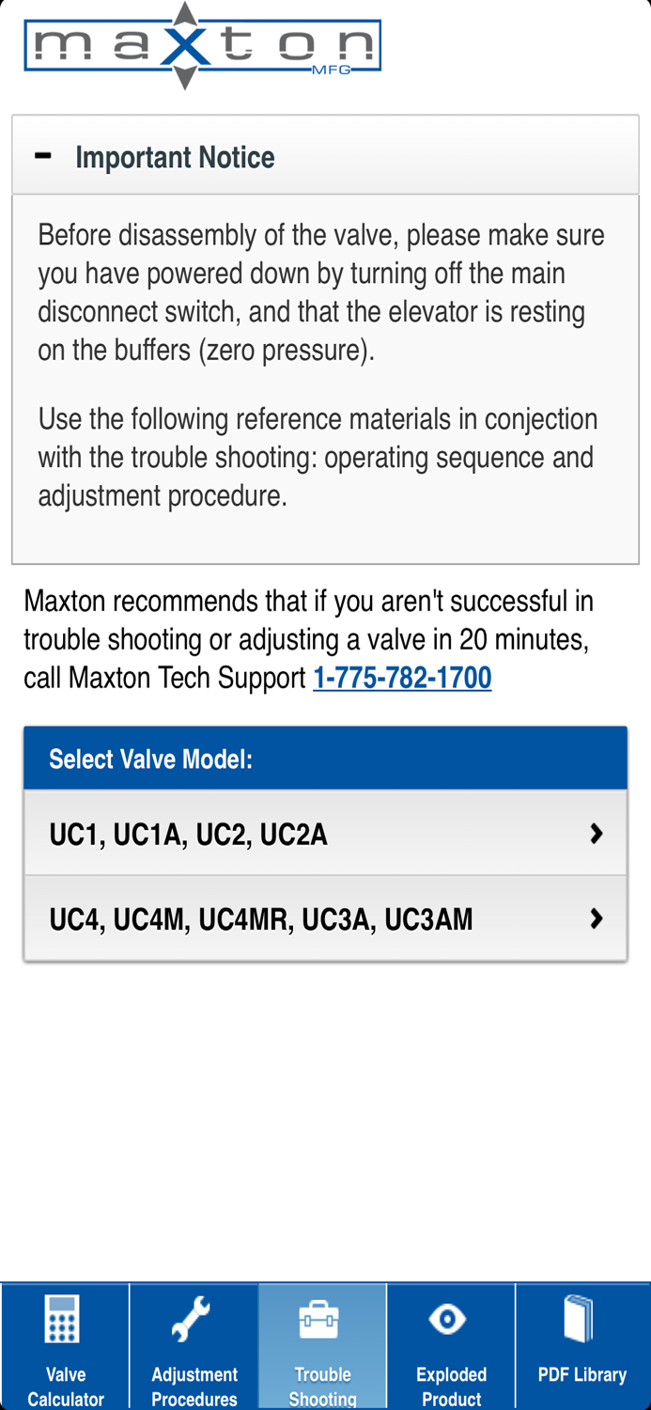Tap the Select Valve Model header bar
The width and height of the screenshot is (651, 1410).
click(x=325, y=757)
